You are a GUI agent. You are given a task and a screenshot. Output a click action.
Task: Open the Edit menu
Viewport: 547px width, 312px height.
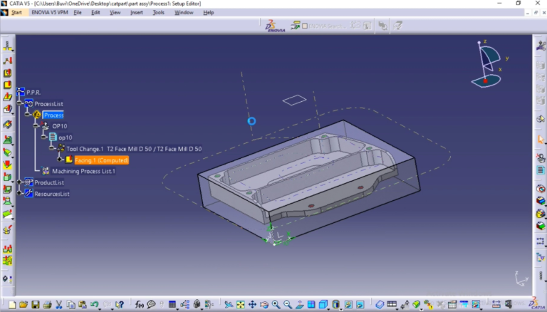tap(95, 12)
